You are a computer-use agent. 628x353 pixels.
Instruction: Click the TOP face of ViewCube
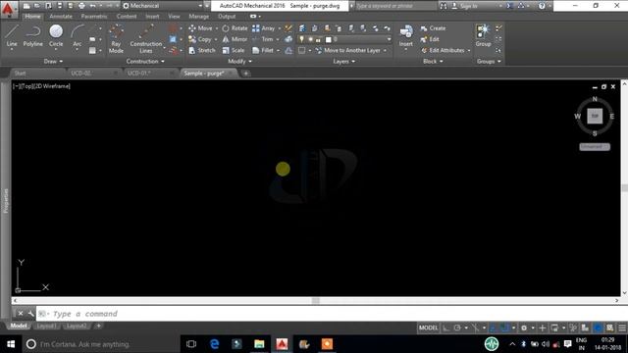[x=595, y=116]
